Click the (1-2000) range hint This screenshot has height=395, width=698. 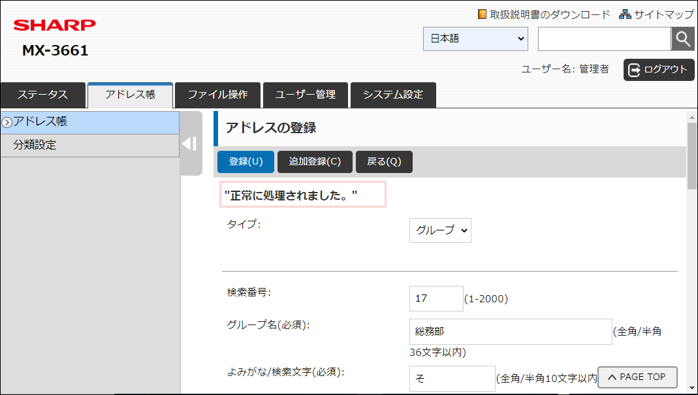click(486, 299)
